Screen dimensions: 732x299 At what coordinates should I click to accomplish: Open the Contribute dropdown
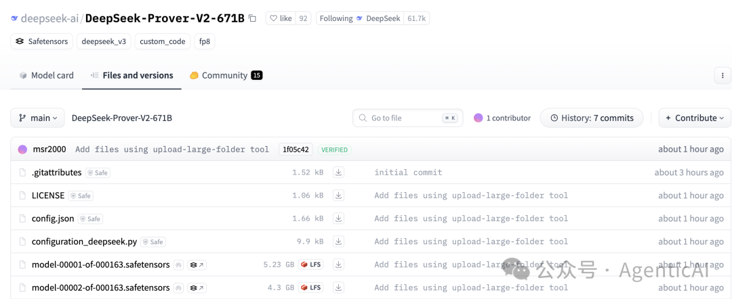pyautogui.click(x=695, y=118)
